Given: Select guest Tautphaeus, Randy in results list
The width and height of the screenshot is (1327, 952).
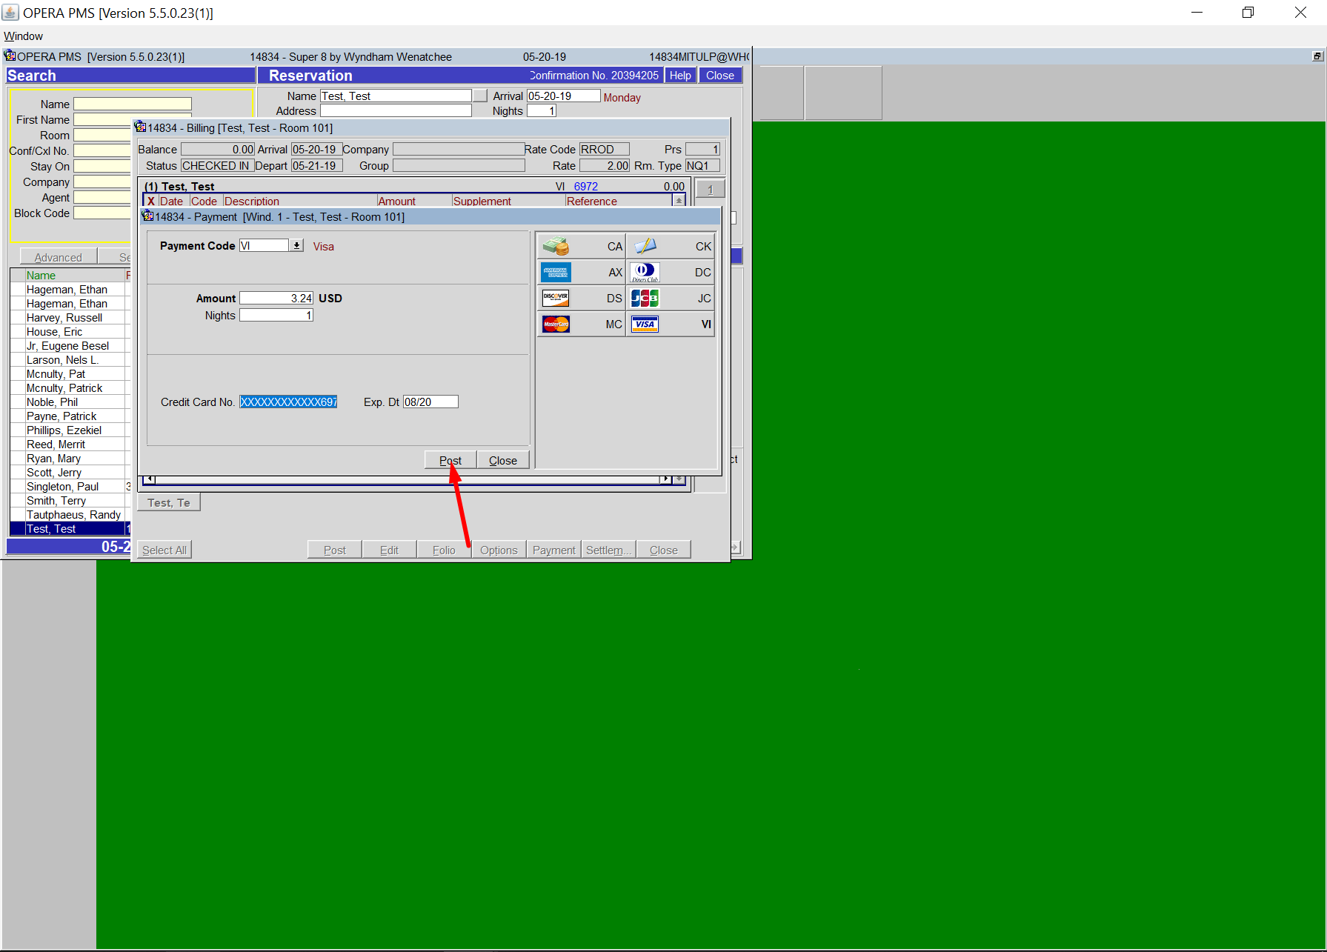Looking at the screenshot, I should 73,515.
